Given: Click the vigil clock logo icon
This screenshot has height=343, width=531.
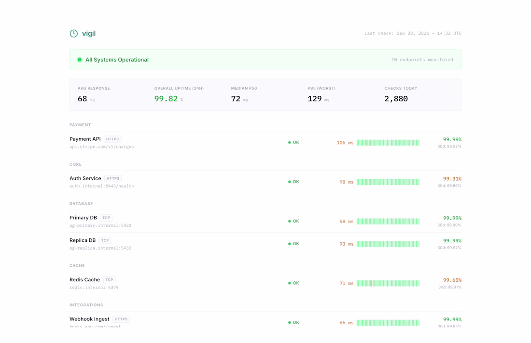Looking at the screenshot, I should 73,33.
